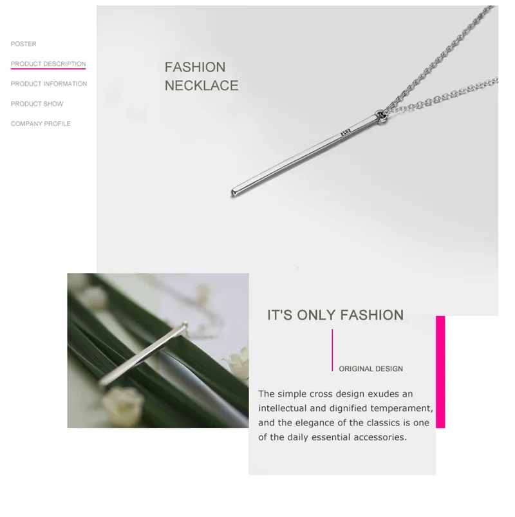Image resolution: width=515 pixels, height=517 pixels.
Task: Click the 925 stamp on the pendant
Action: click(346, 132)
